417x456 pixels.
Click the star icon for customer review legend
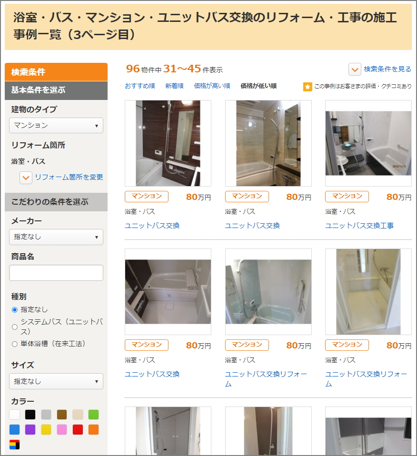pyautogui.click(x=308, y=87)
